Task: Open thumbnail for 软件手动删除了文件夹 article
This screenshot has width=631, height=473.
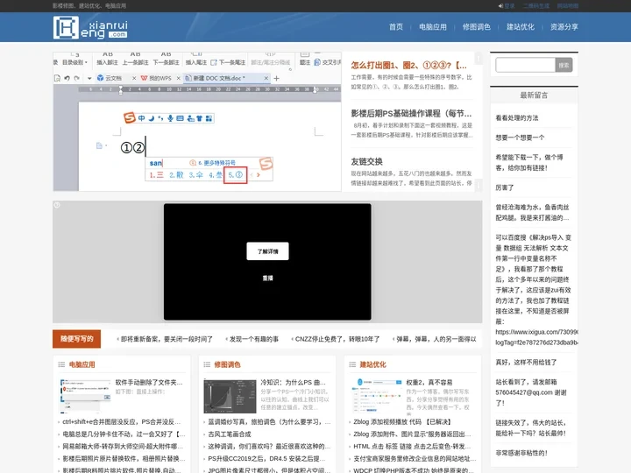Action: 85,396
